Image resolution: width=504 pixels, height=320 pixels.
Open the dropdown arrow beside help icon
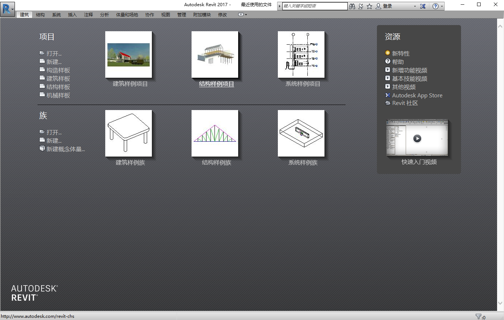click(442, 6)
